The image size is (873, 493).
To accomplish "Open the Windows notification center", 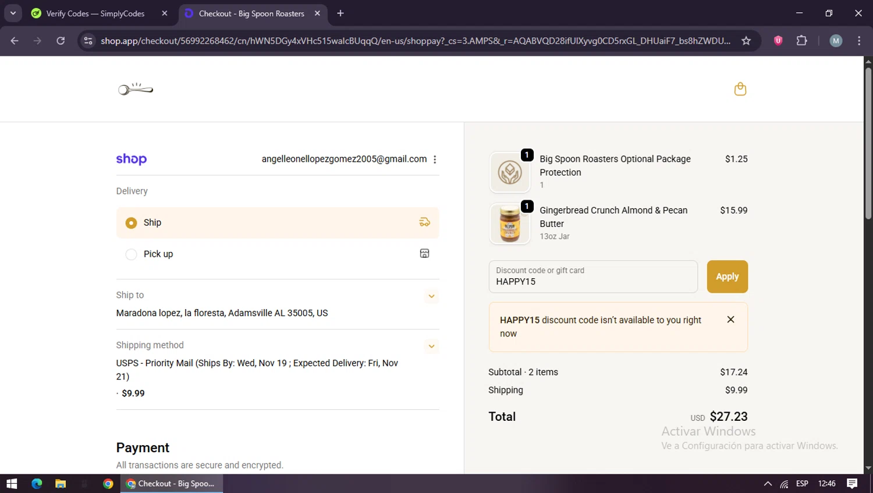I will coord(852,484).
